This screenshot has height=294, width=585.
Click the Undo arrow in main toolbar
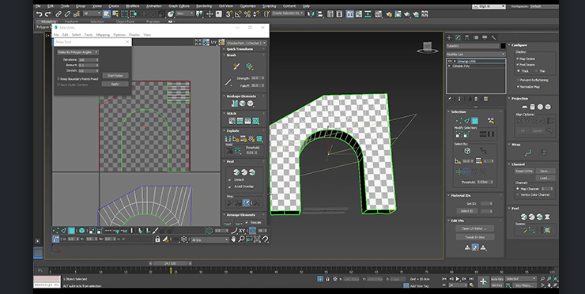pos(40,14)
